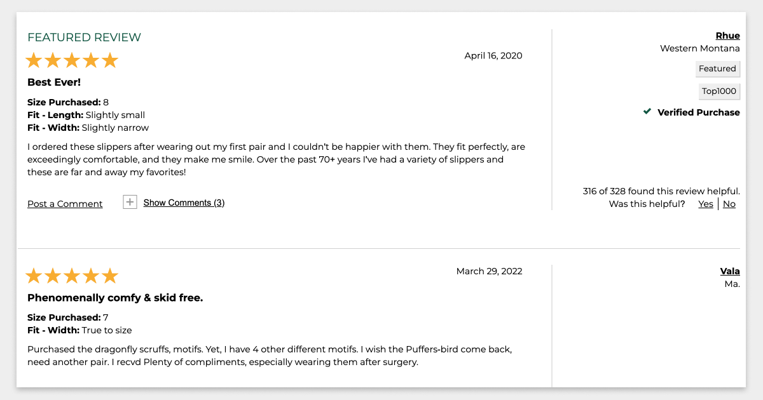Click the FEATURED REVIEW heading

click(84, 37)
